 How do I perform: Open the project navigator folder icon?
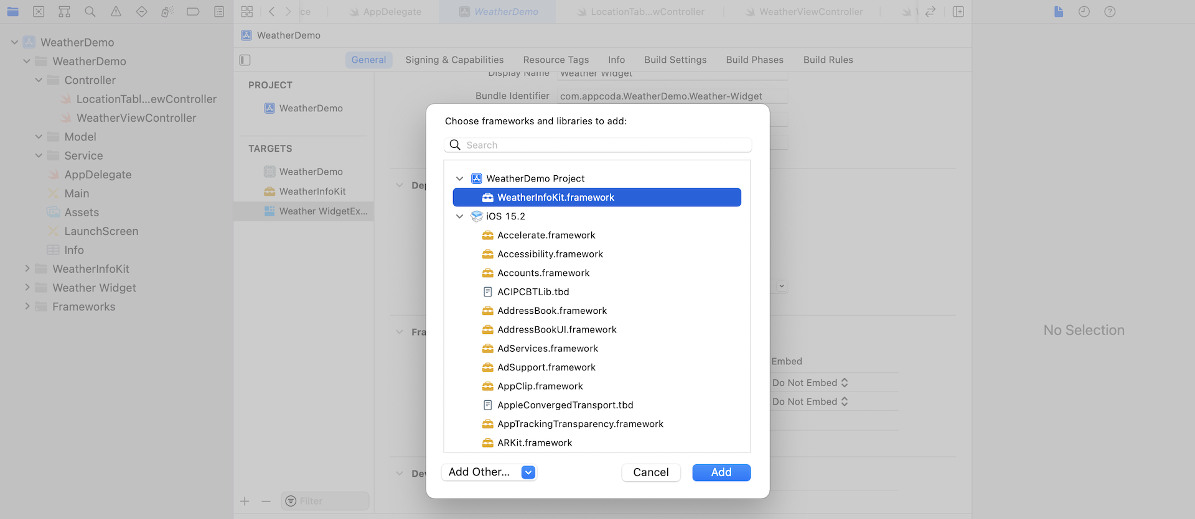click(x=12, y=11)
